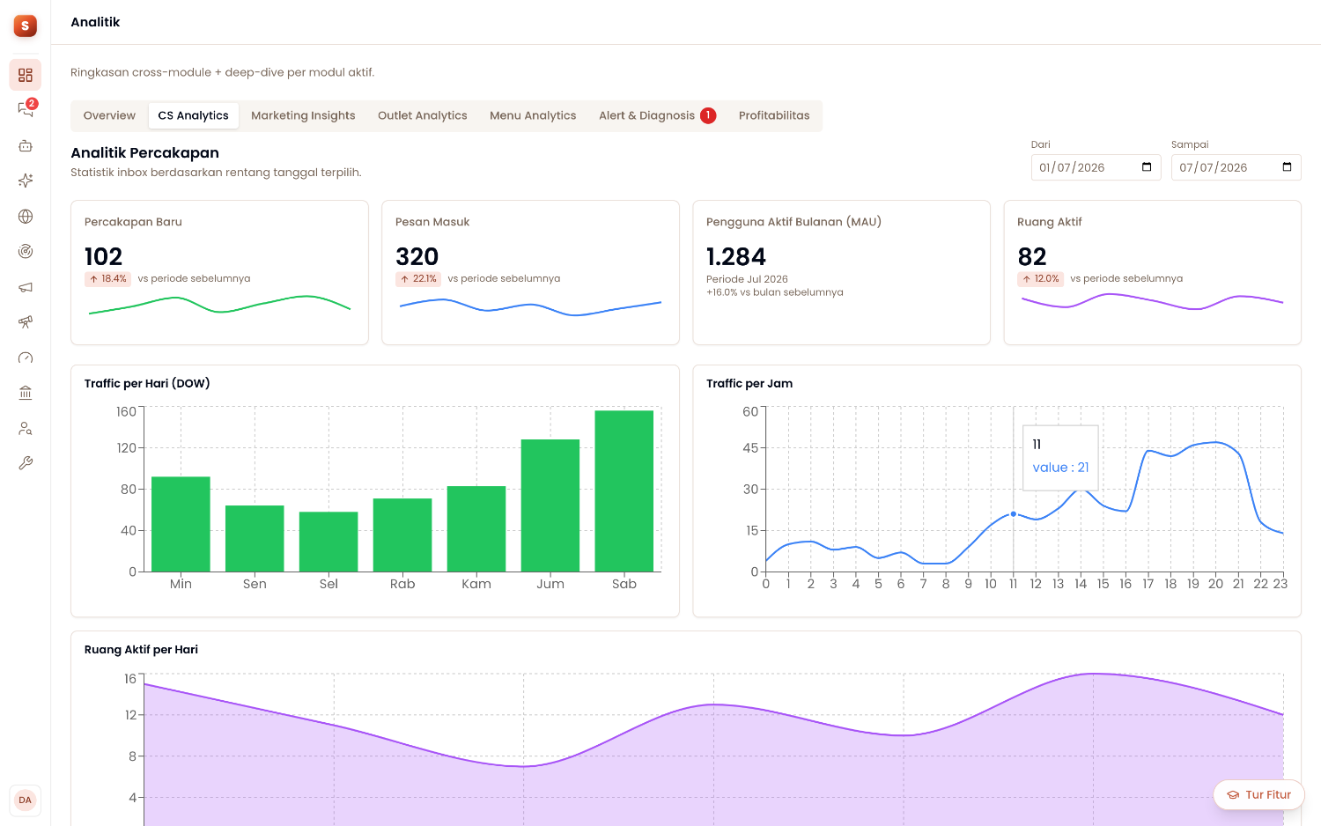Click the Tur Fitur button
Image resolution: width=1321 pixels, height=826 pixels.
[1258, 794]
